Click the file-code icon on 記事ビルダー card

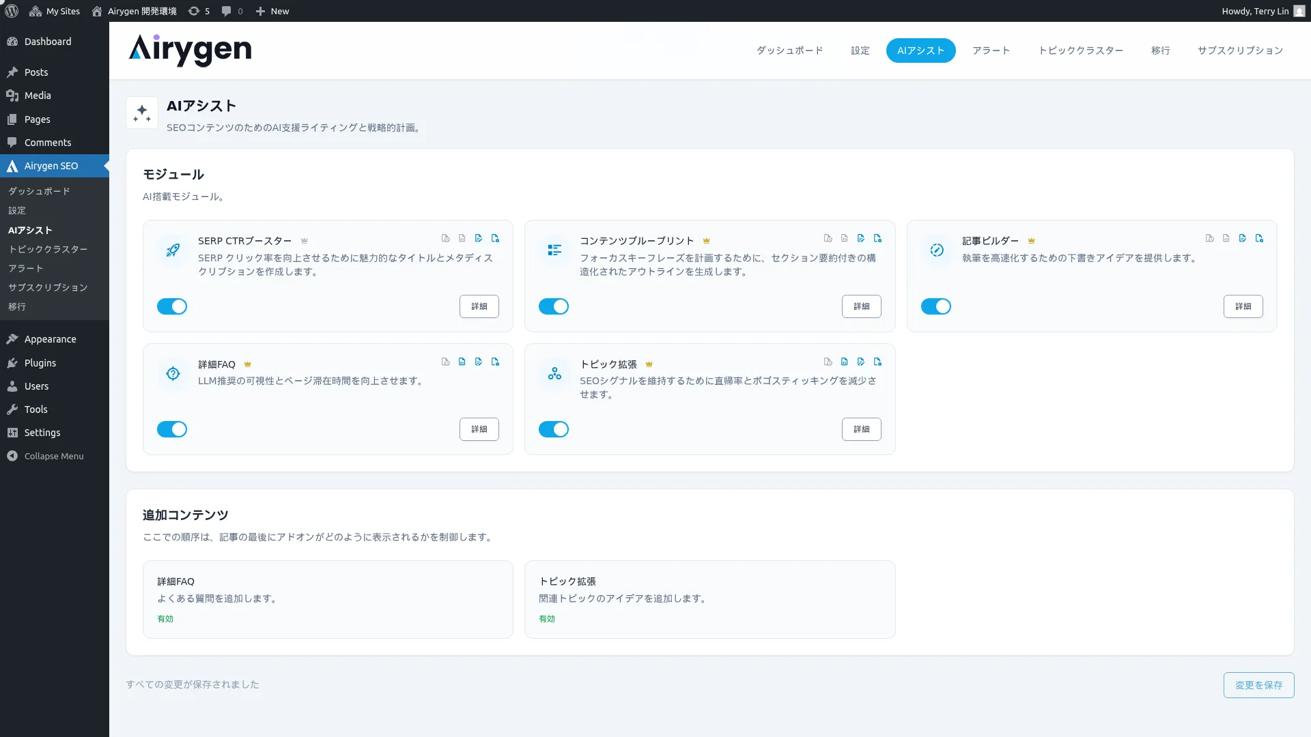coord(1226,238)
